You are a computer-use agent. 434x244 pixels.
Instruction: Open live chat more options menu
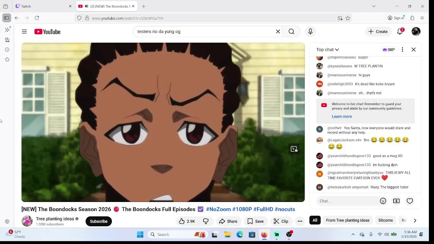tap(402, 49)
